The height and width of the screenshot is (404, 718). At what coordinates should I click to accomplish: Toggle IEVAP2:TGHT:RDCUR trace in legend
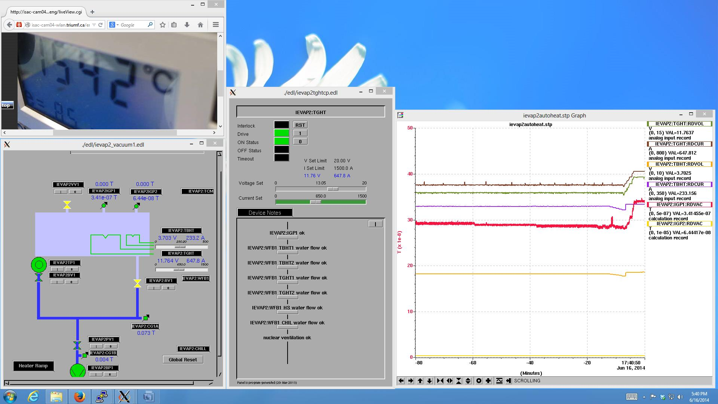point(679,144)
